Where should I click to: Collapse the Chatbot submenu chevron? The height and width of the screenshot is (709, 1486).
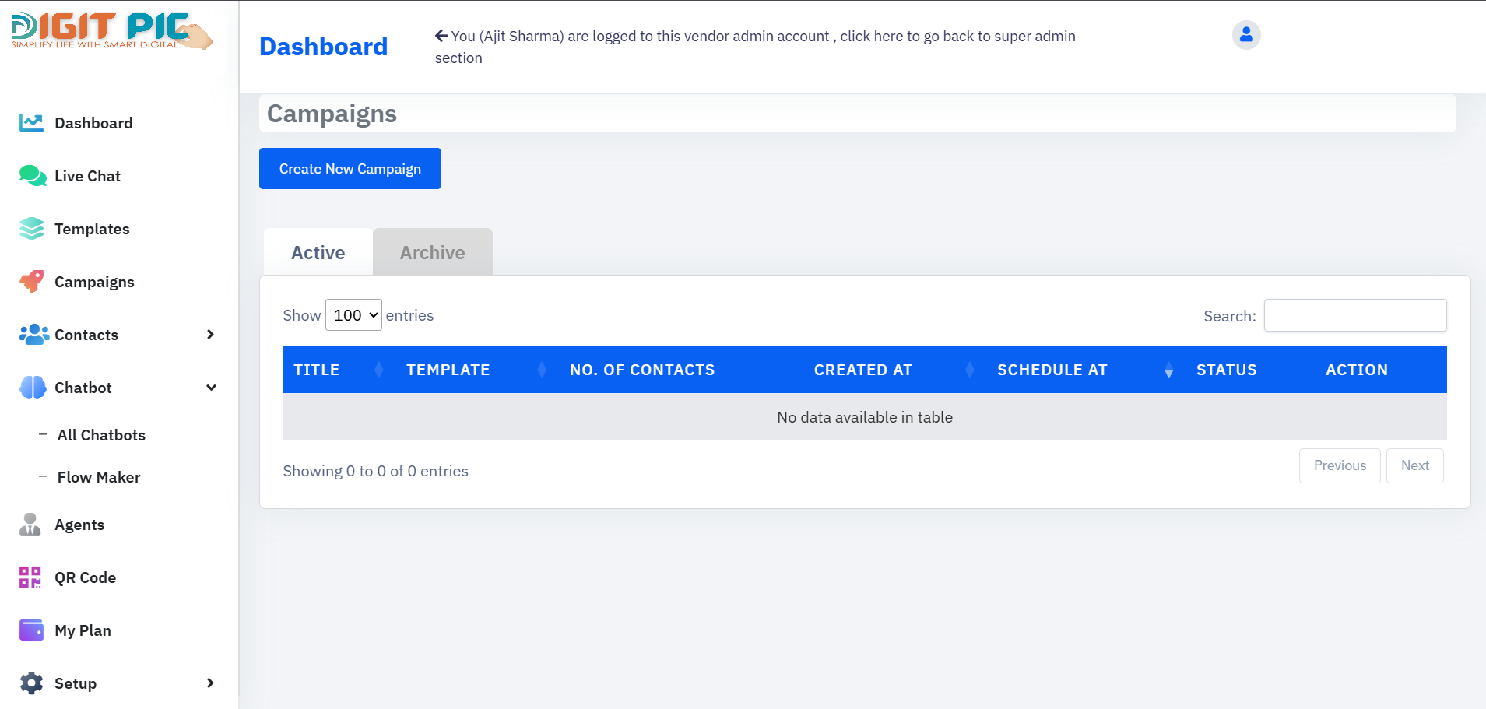[x=211, y=388]
